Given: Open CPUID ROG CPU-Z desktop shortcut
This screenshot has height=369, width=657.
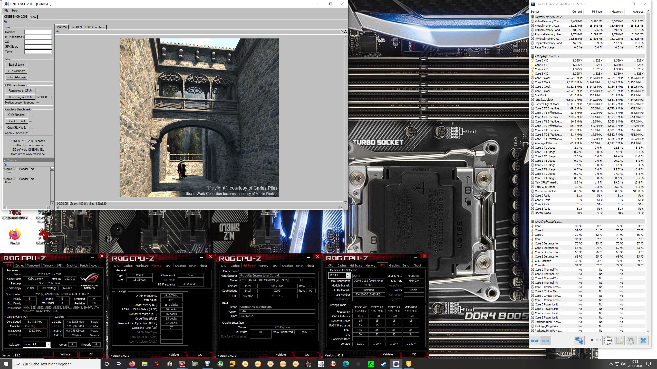Looking at the screenshot, I should point(15,215).
